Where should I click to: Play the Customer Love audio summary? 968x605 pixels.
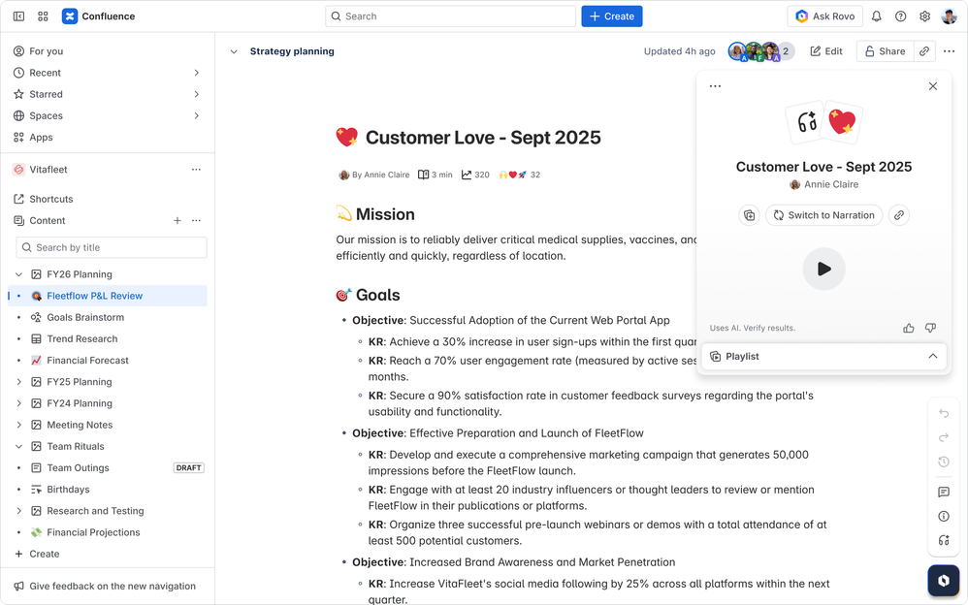coord(823,269)
